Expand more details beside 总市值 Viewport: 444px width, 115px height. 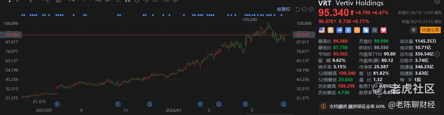(437, 54)
